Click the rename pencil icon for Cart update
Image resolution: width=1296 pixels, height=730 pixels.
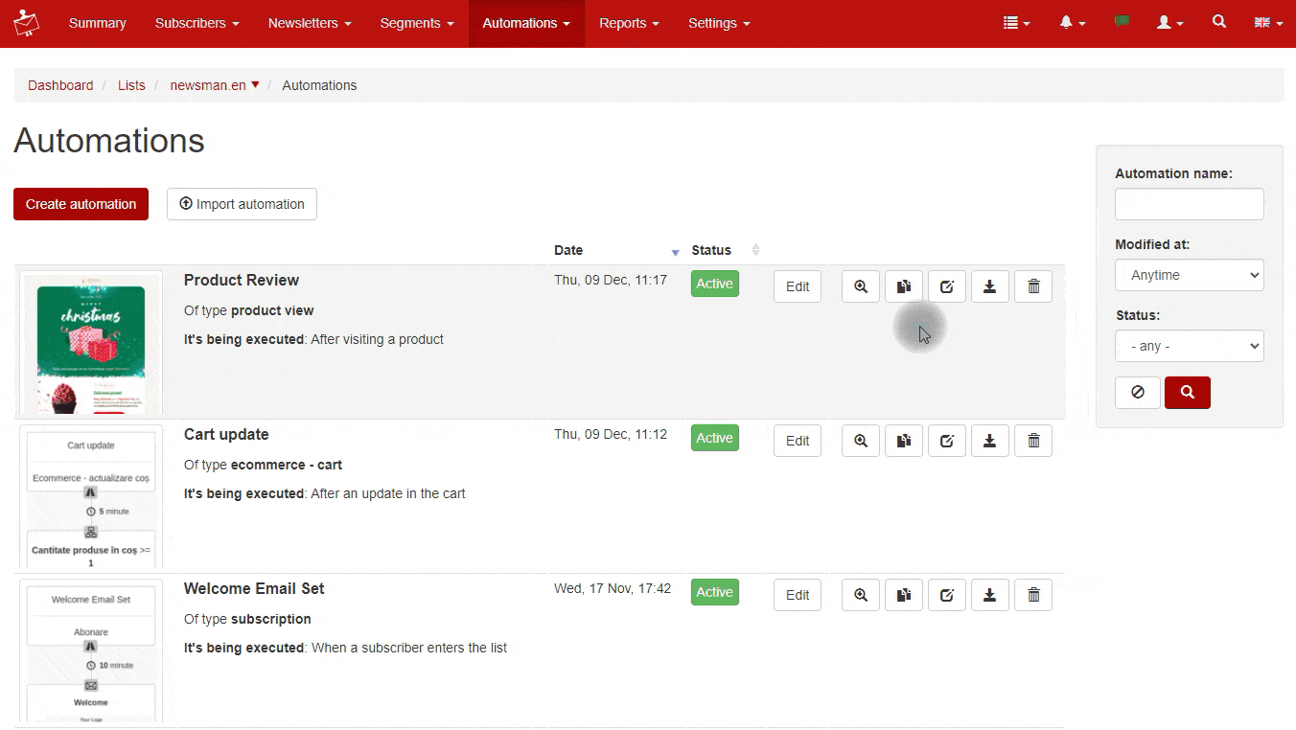pos(947,441)
